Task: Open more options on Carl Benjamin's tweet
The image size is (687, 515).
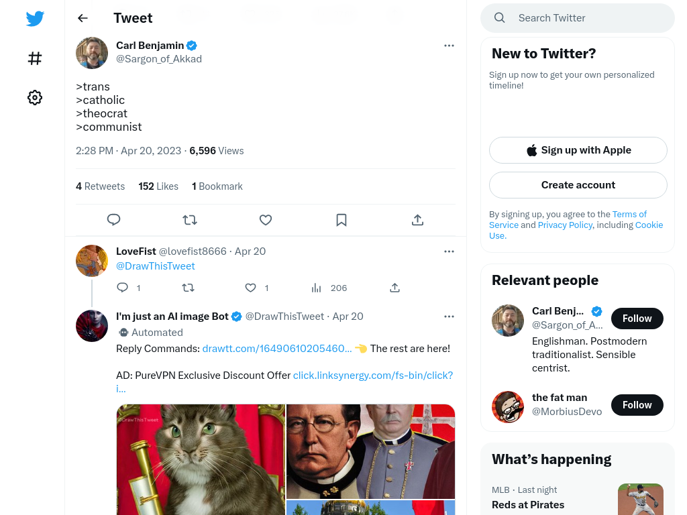Action: 449,46
